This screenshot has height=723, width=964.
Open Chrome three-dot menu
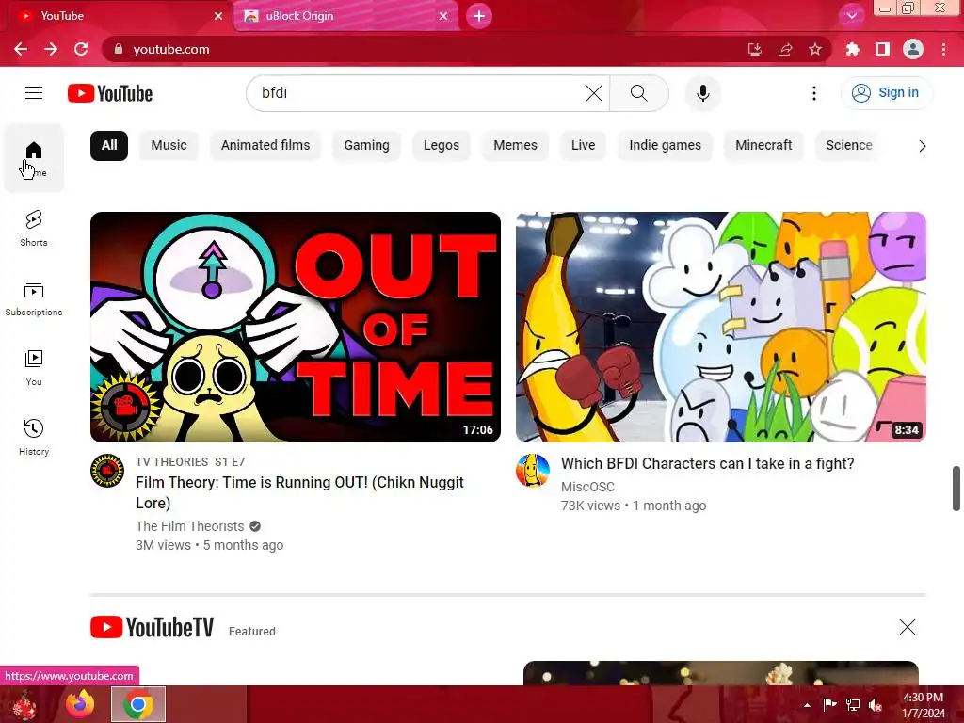(x=943, y=49)
